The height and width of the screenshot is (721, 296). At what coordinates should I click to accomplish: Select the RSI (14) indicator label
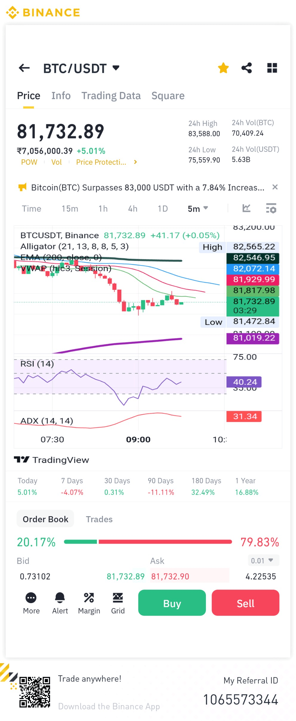(37, 364)
